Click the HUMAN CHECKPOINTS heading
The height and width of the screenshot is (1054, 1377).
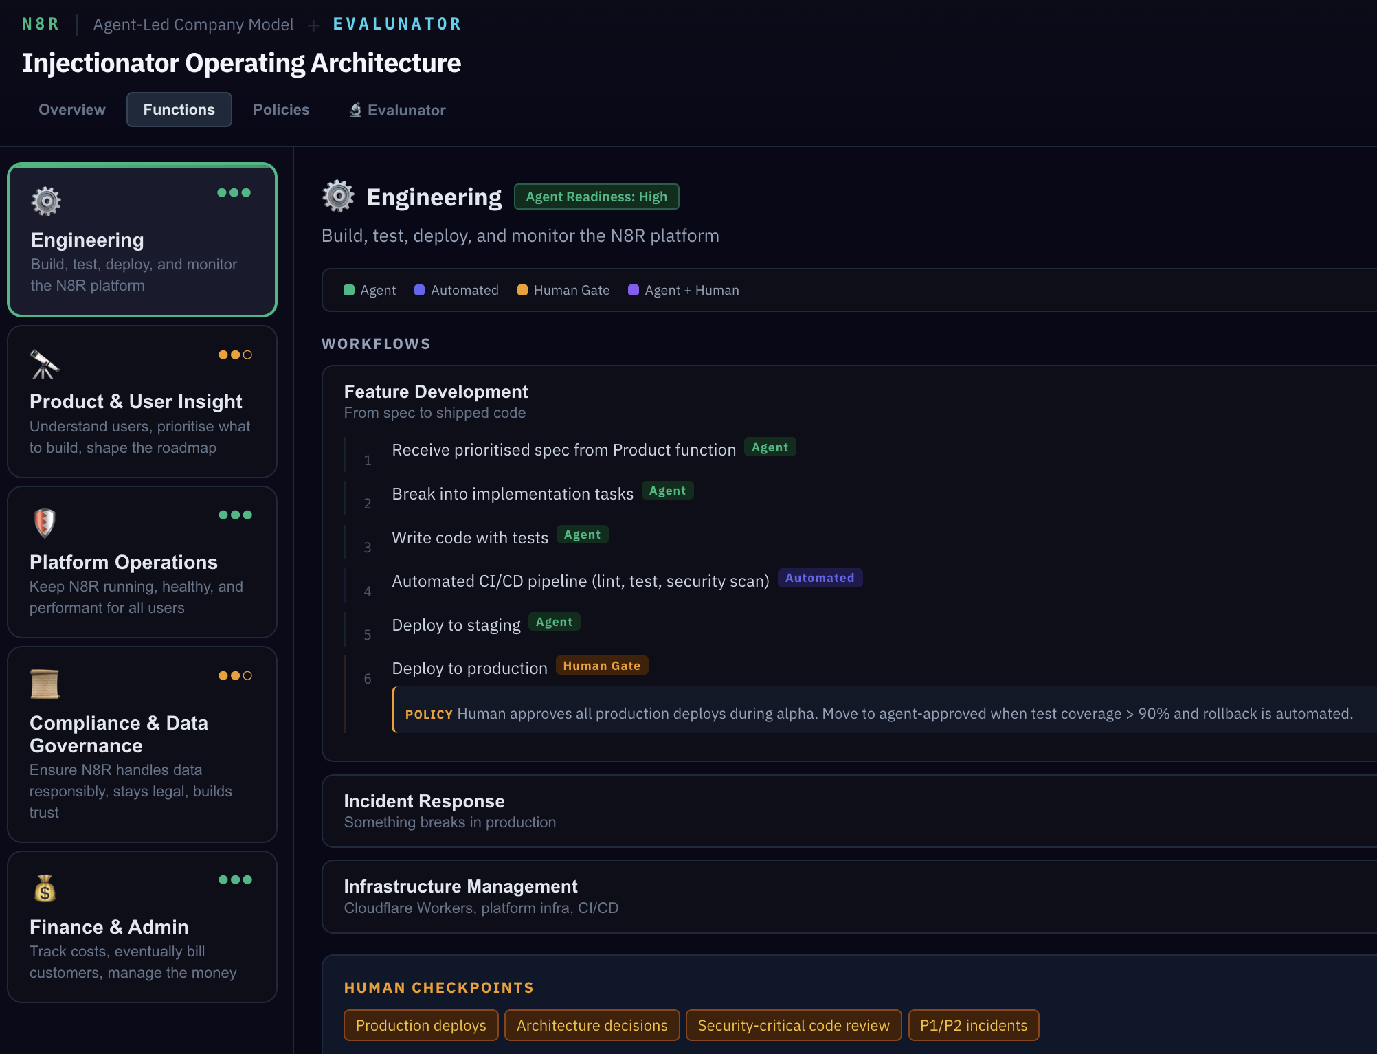tap(439, 987)
